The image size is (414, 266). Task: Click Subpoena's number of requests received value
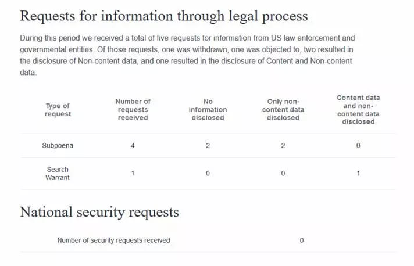pyautogui.click(x=133, y=146)
